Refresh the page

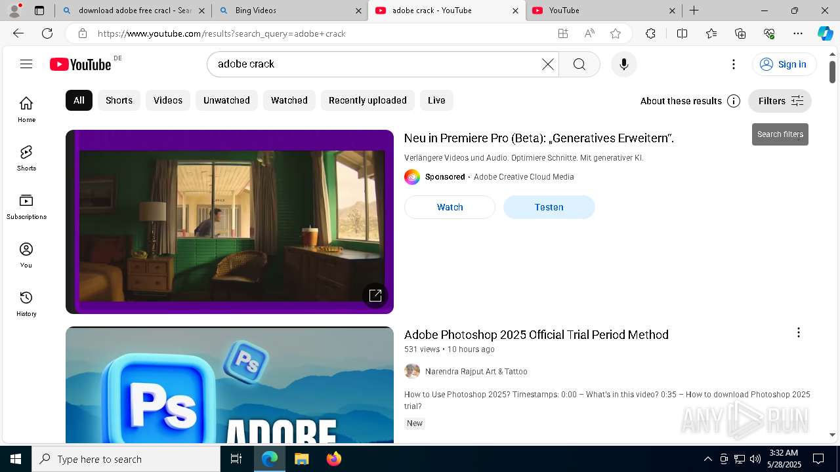(x=47, y=33)
